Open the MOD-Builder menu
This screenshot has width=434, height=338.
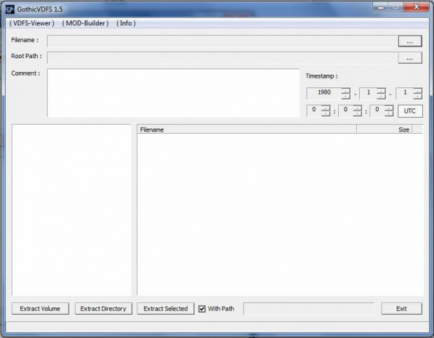[x=85, y=23]
